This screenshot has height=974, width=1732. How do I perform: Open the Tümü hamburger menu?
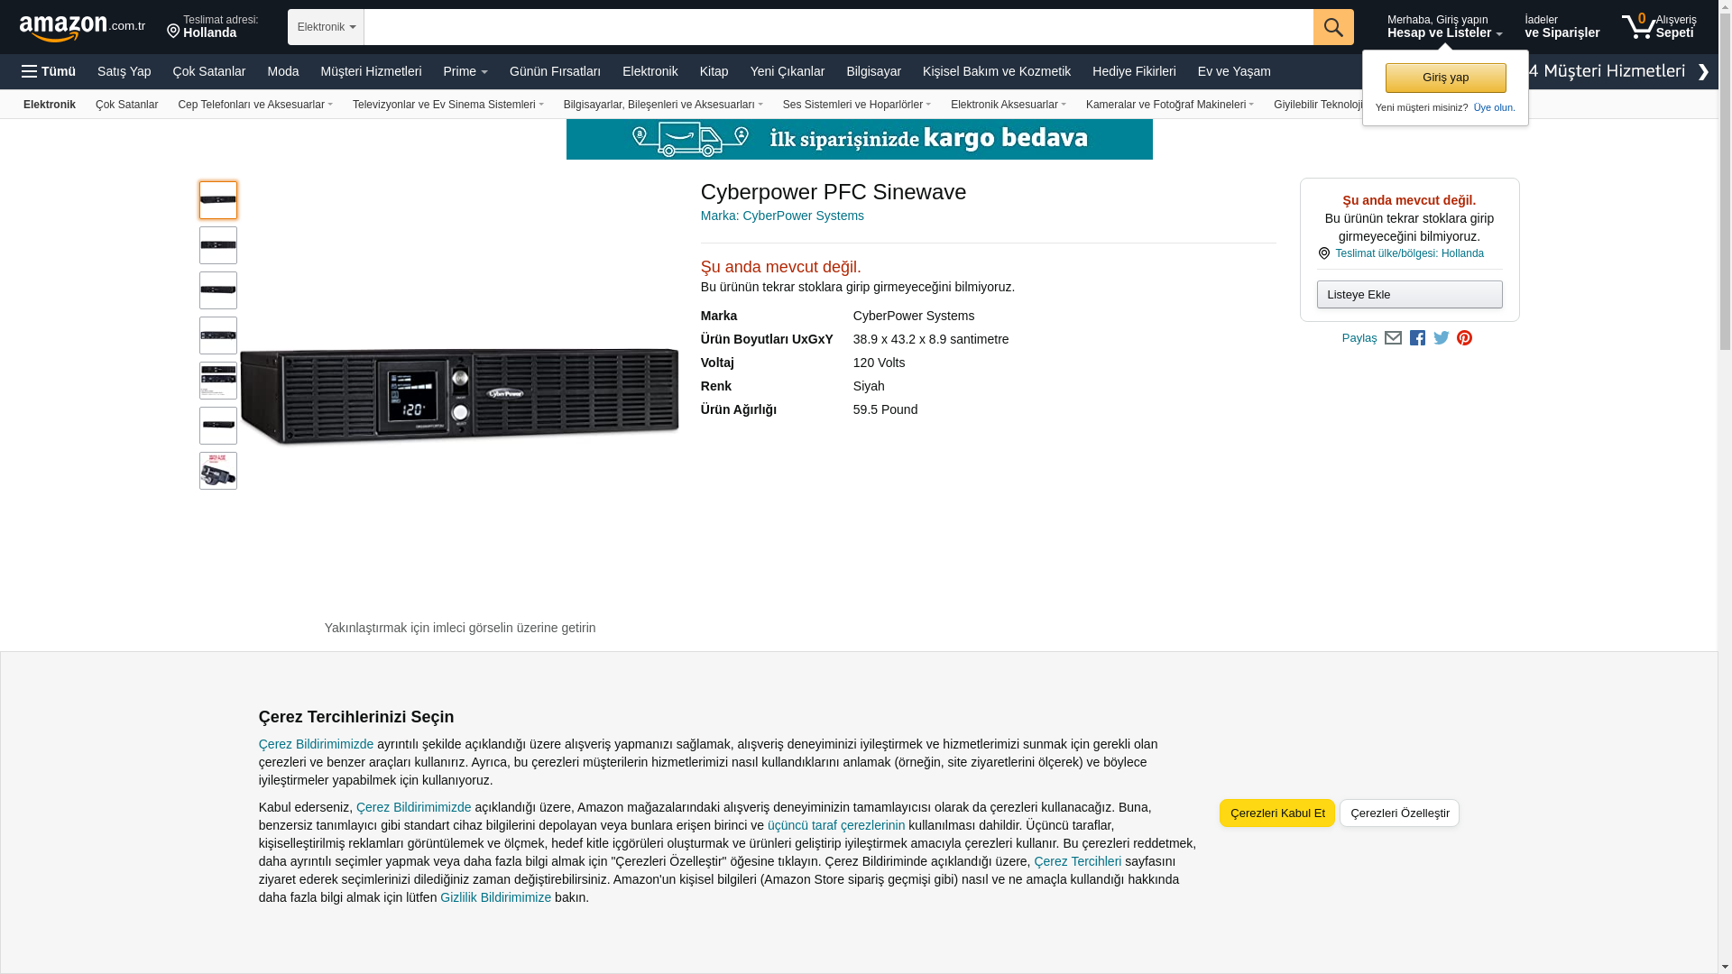click(x=49, y=71)
